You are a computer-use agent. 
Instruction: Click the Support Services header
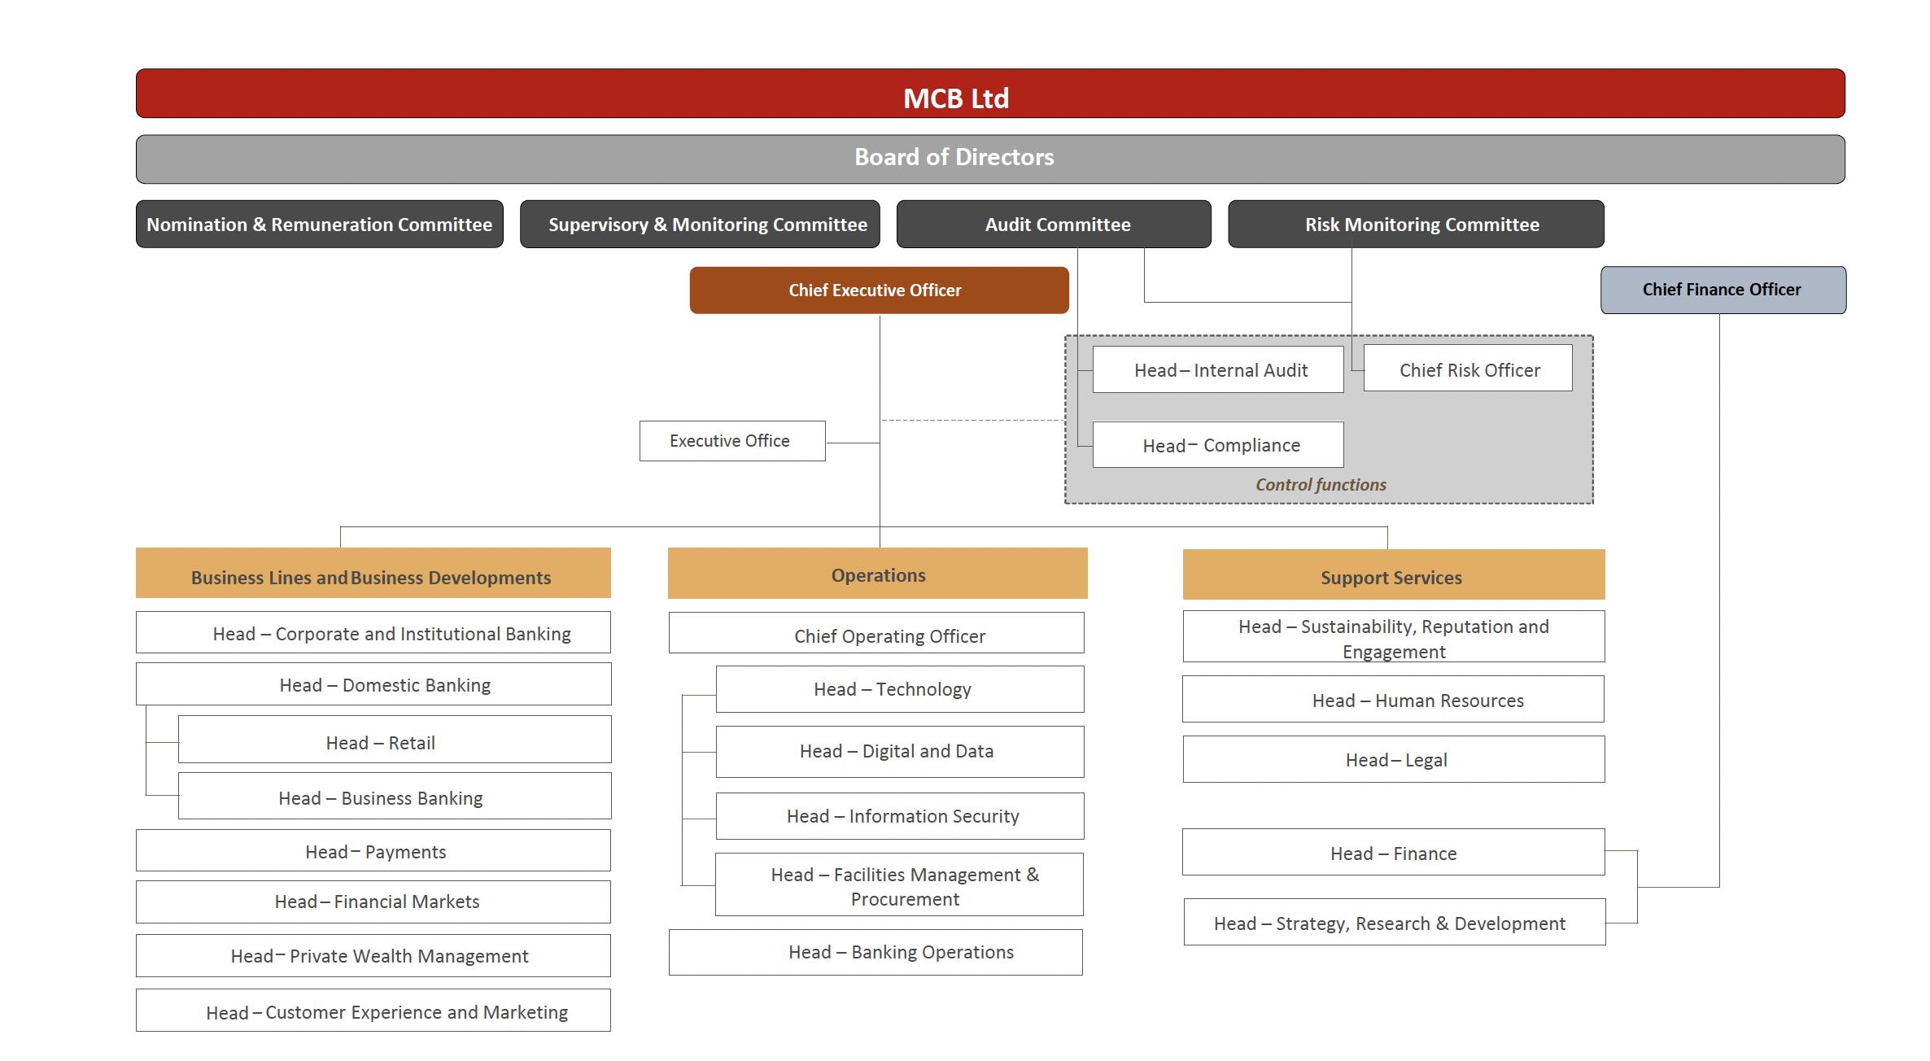point(1394,575)
